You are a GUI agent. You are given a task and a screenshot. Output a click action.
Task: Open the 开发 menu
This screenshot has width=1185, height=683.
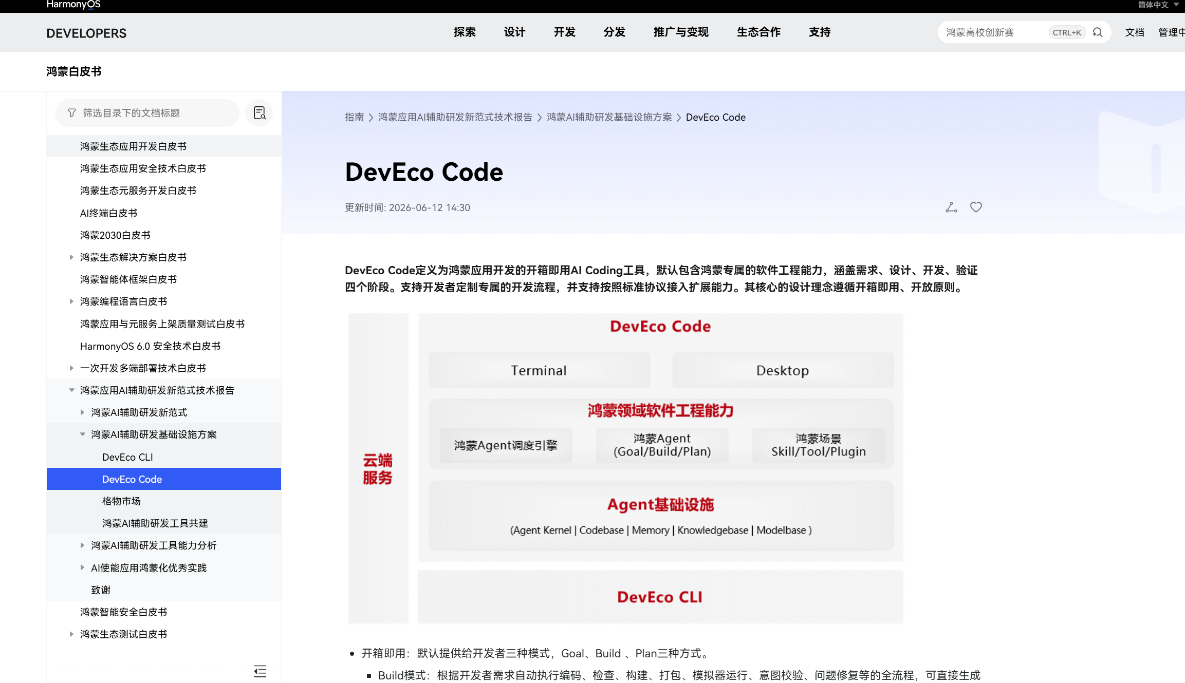click(564, 32)
